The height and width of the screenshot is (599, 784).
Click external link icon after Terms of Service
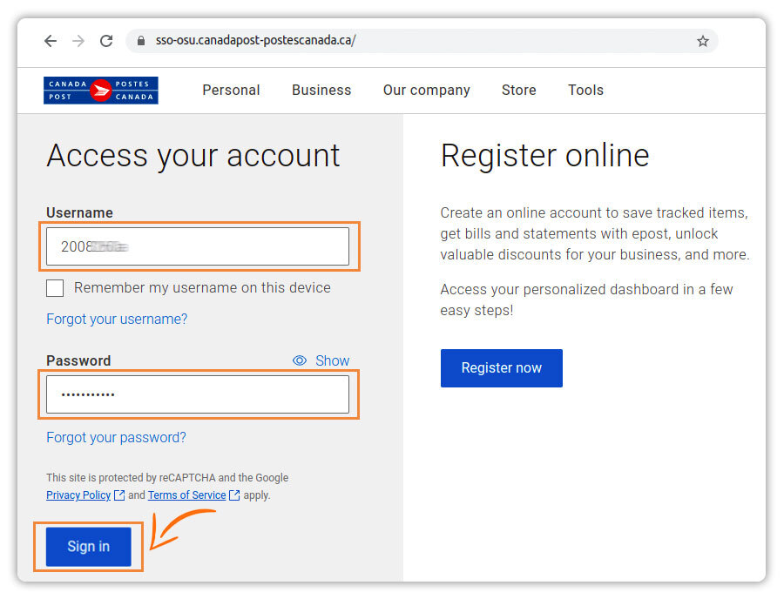click(234, 495)
